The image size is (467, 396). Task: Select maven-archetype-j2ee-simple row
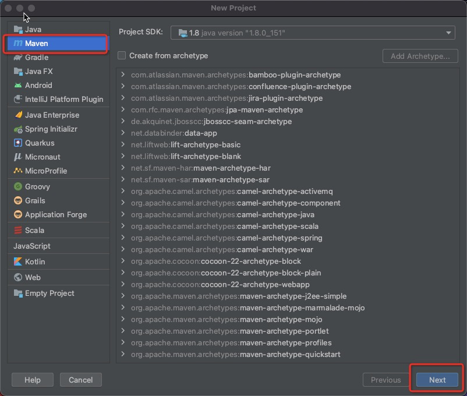coord(288,296)
